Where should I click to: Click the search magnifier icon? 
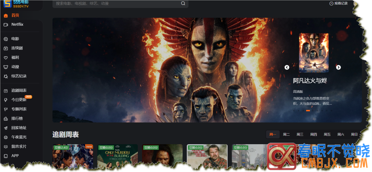pyautogui.click(x=183, y=3)
